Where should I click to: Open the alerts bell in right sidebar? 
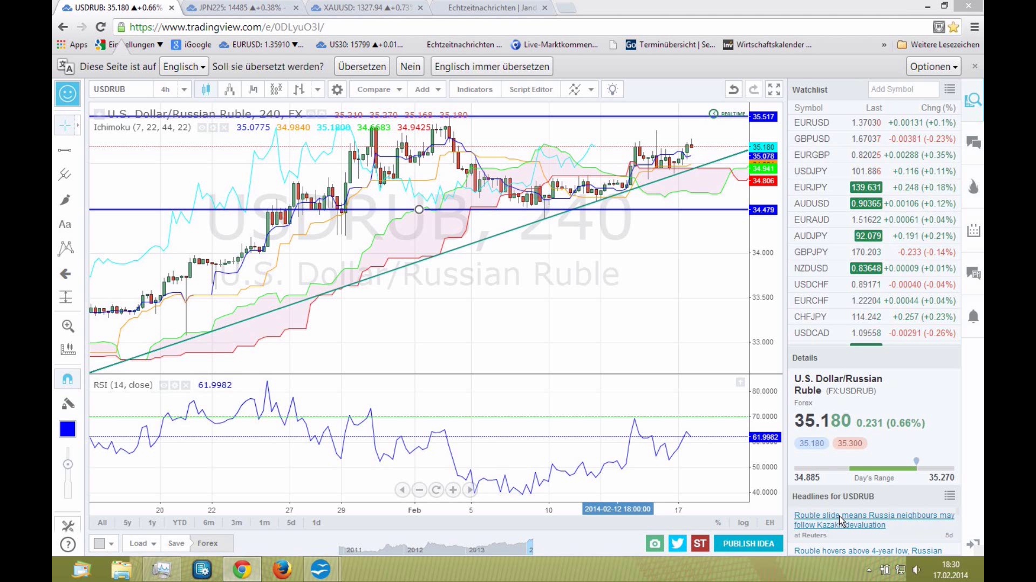point(973,316)
